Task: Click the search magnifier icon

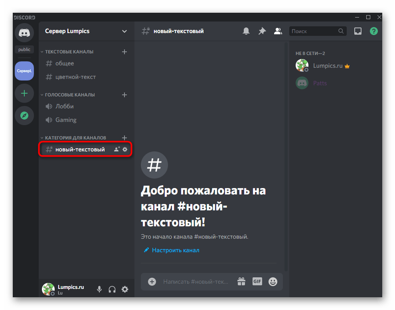Action: pyautogui.click(x=341, y=31)
